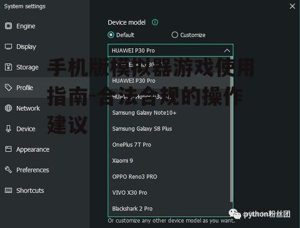The height and width of the screenshot is (228, 300).
Task: Select the Customize radio button
Action: click(174, 35)
